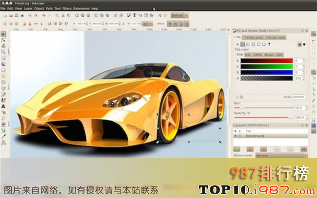Flip selection horizontally icon
The width and height of the screenshot is (317, 198).
point(36,24)
